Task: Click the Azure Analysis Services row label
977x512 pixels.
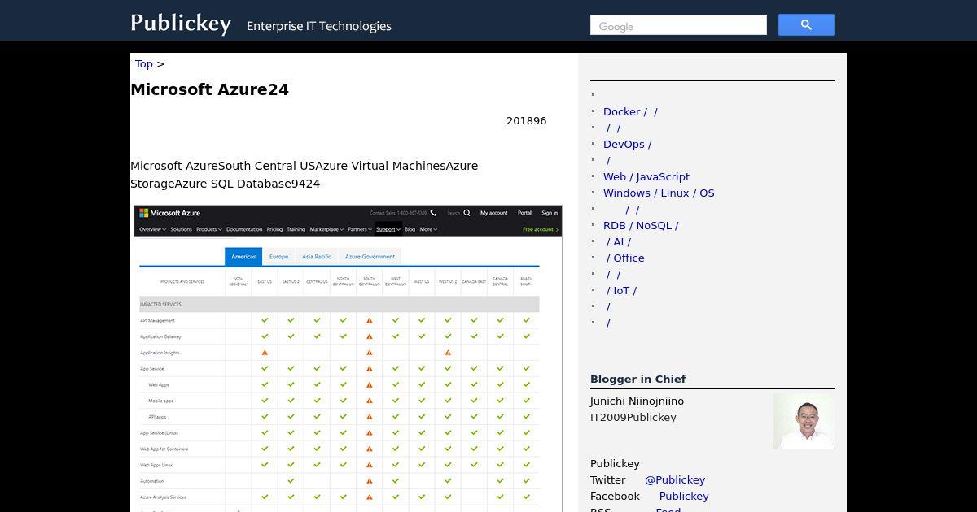Action: (163, 497)
